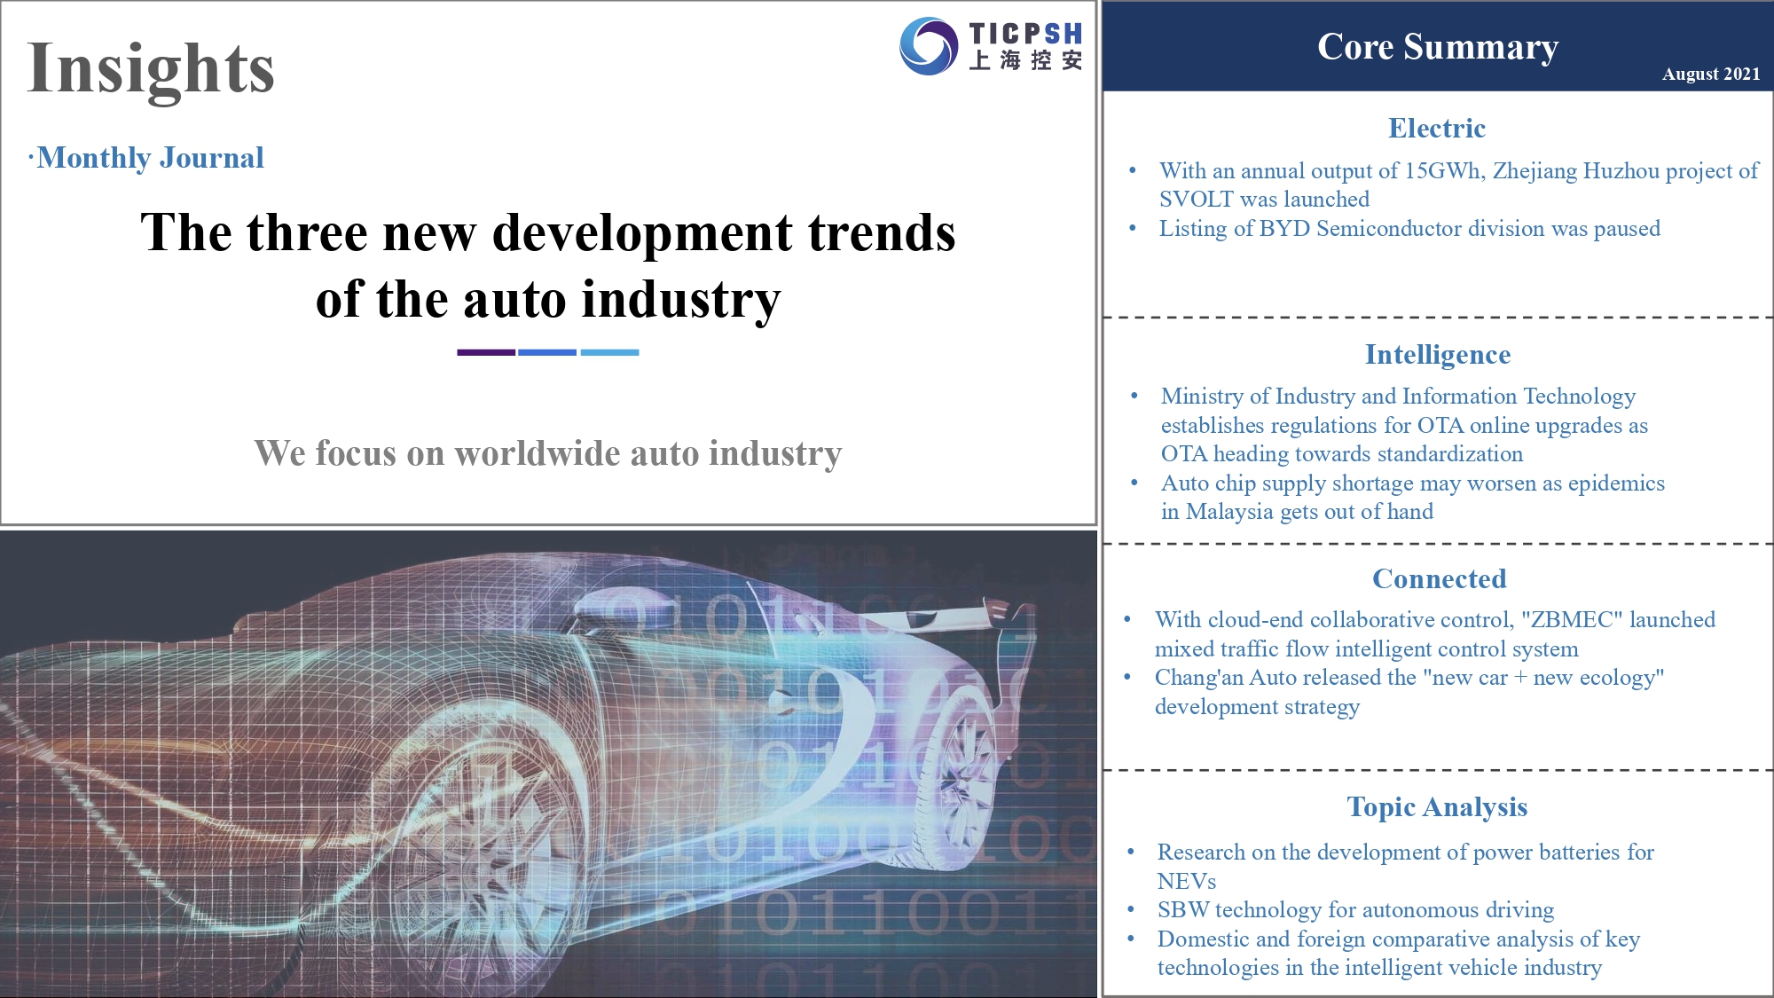Click the worldwide auto industry tagline
1774x998 pixels.
point(548,453)
